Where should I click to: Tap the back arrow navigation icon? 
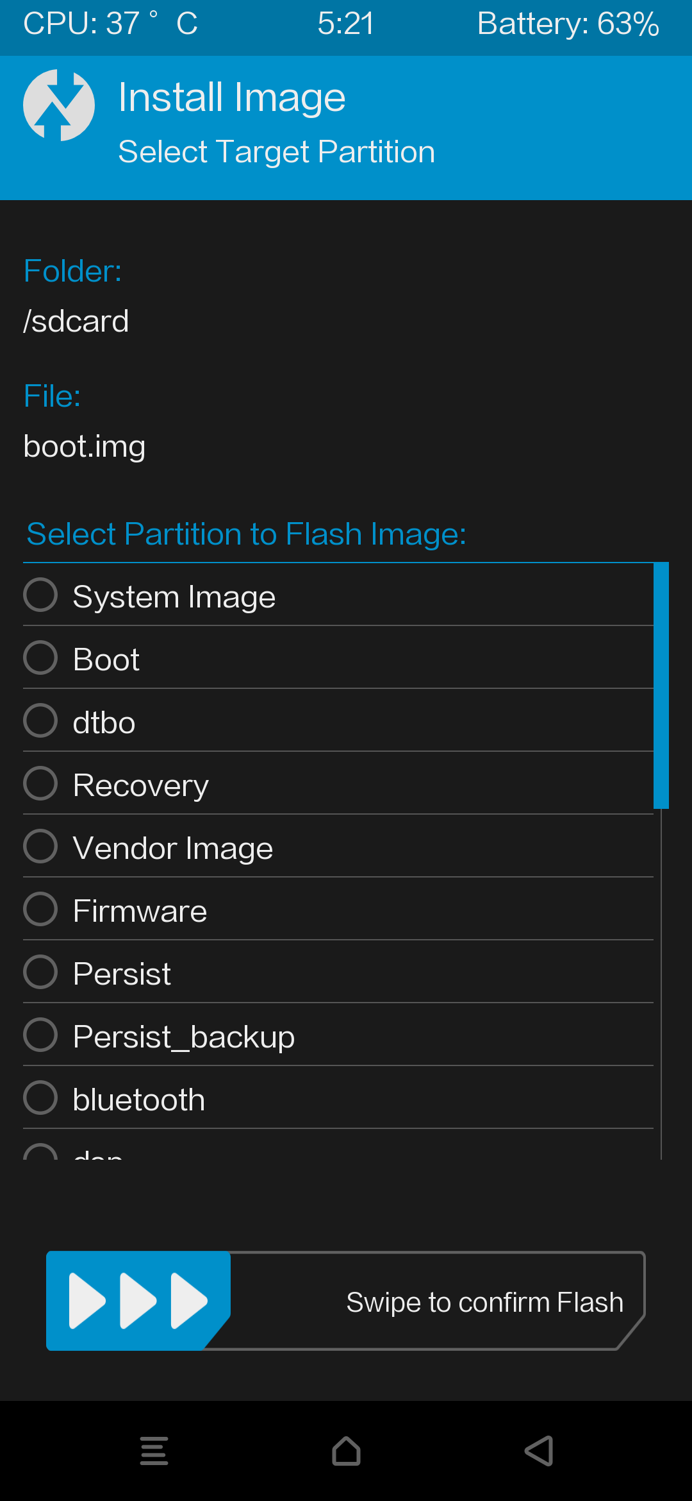538,1451
